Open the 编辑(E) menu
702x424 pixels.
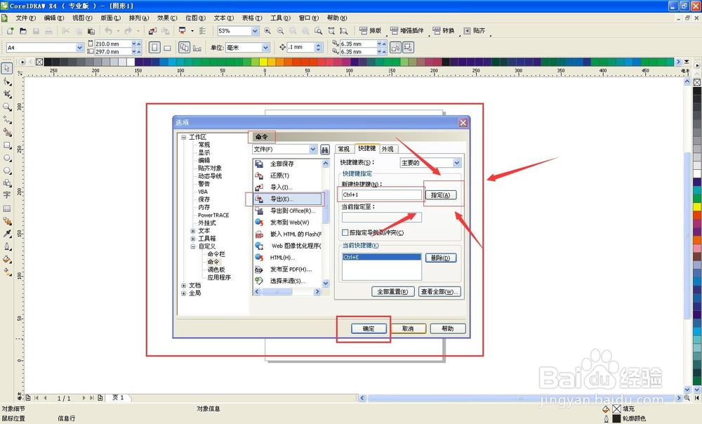[x=54, y=18]
